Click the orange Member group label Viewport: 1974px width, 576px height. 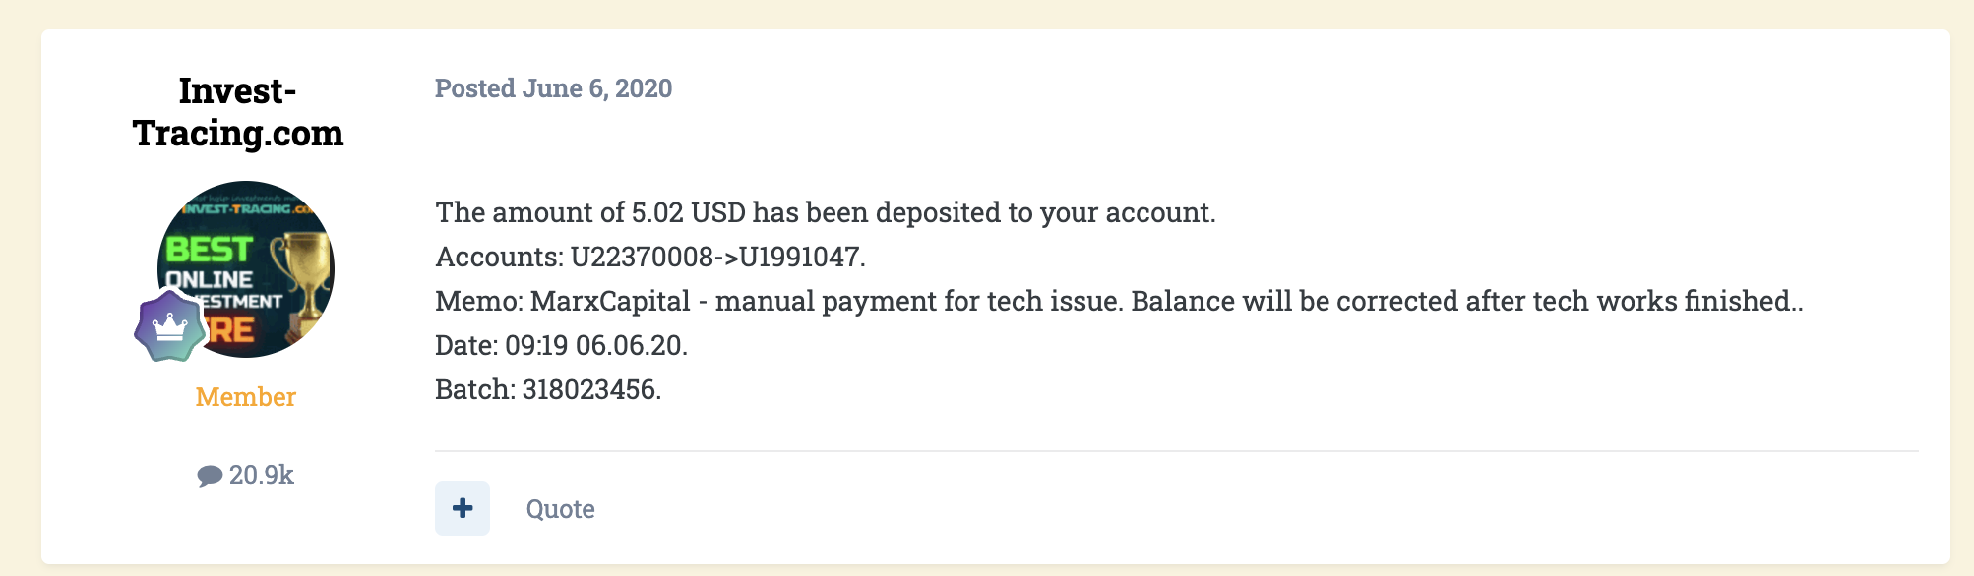point(246,397)
